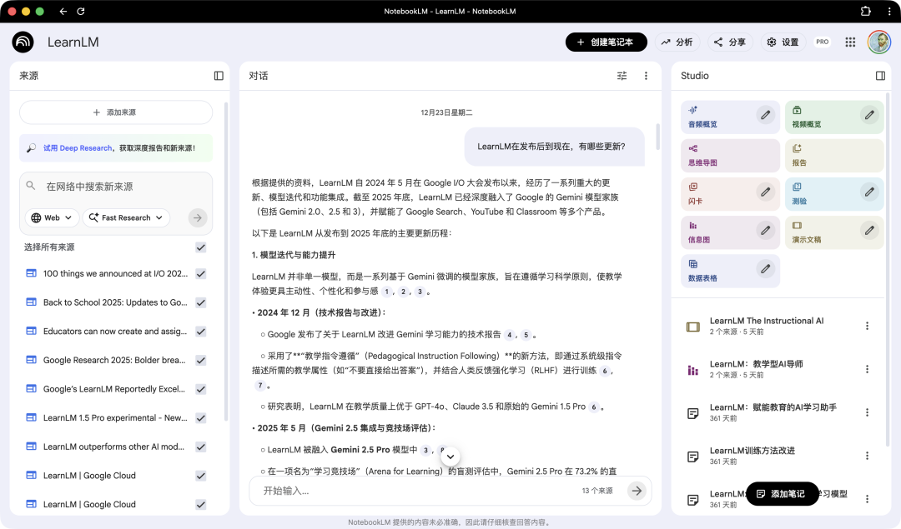Open more options for LearnLM The Instructional AI

867,326
